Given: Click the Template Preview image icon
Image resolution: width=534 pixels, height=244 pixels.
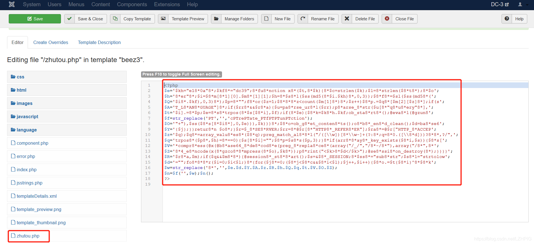Looking at the screenshot, I should (x=163, y=19).
